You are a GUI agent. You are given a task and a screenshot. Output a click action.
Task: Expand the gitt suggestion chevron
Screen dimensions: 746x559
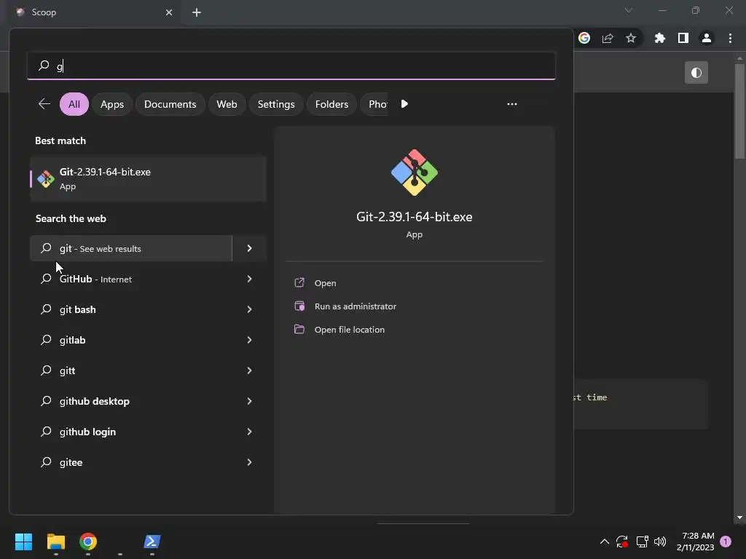click(249, 370)
